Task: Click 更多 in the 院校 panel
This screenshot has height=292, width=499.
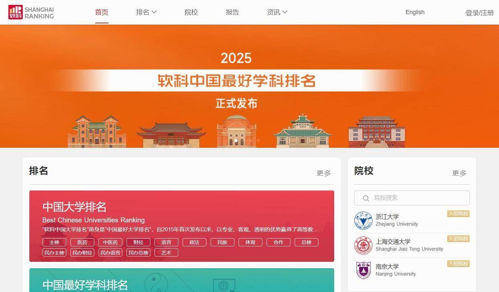Action: pyautogui.click(x=459, y=173)
